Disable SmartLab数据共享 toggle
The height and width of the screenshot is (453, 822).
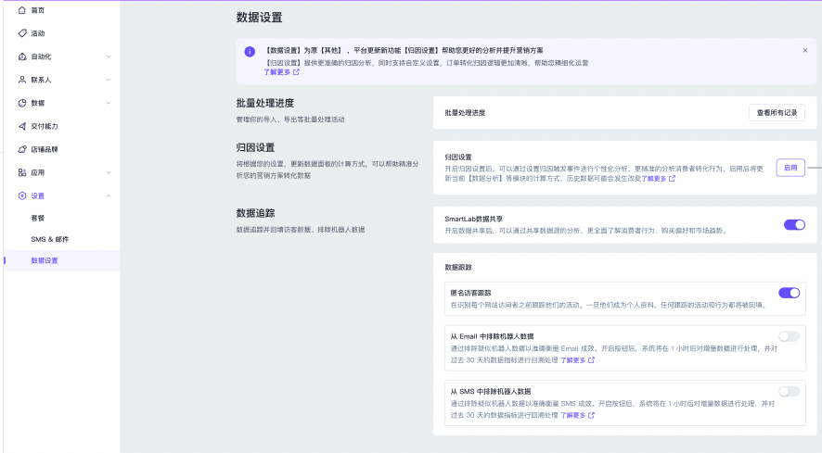point(793,224)
